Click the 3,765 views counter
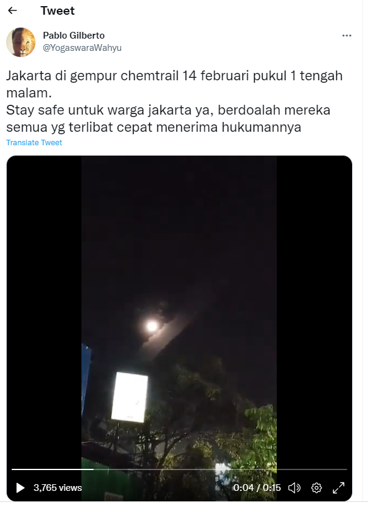 pyautogui.click(x=58, y=488)
